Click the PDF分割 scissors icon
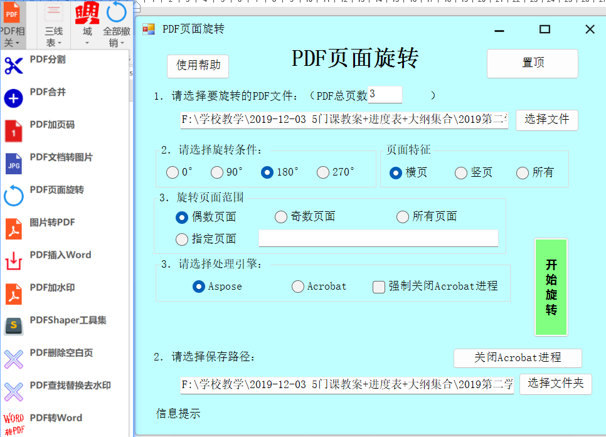The height and width of the screenshot is (437, 606). 14,66
